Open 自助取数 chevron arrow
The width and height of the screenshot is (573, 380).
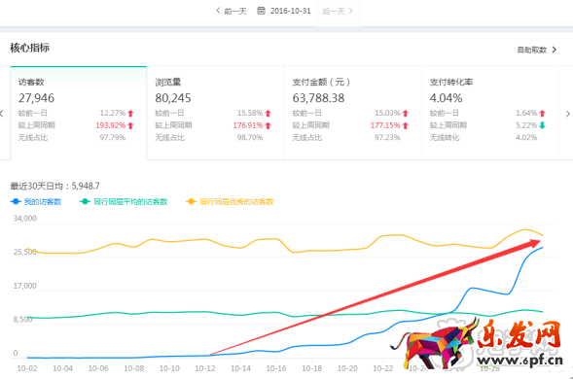click(555, 50)
